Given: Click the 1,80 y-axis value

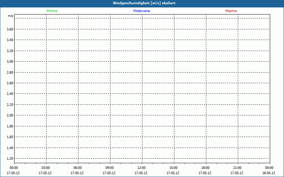Looking at the screenshot, I should (10, 126).
